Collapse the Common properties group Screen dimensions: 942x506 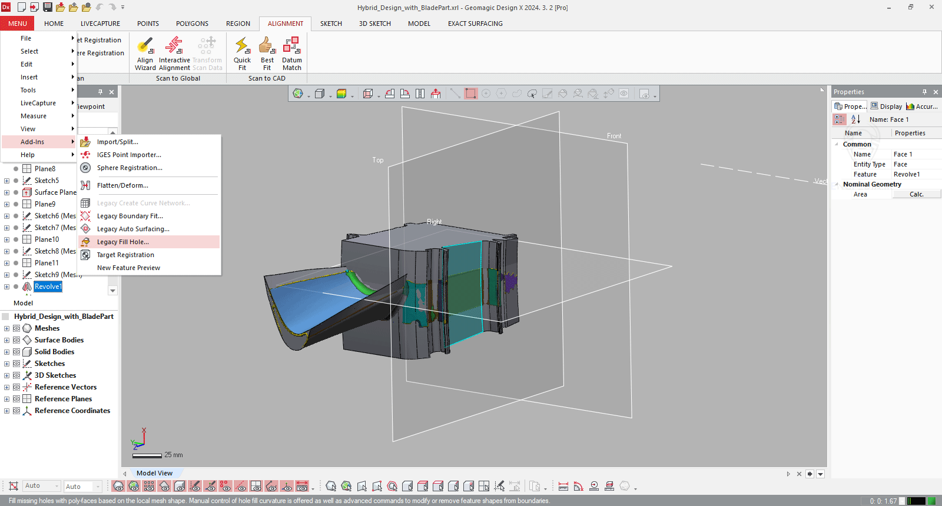click(x=837, y=144)
